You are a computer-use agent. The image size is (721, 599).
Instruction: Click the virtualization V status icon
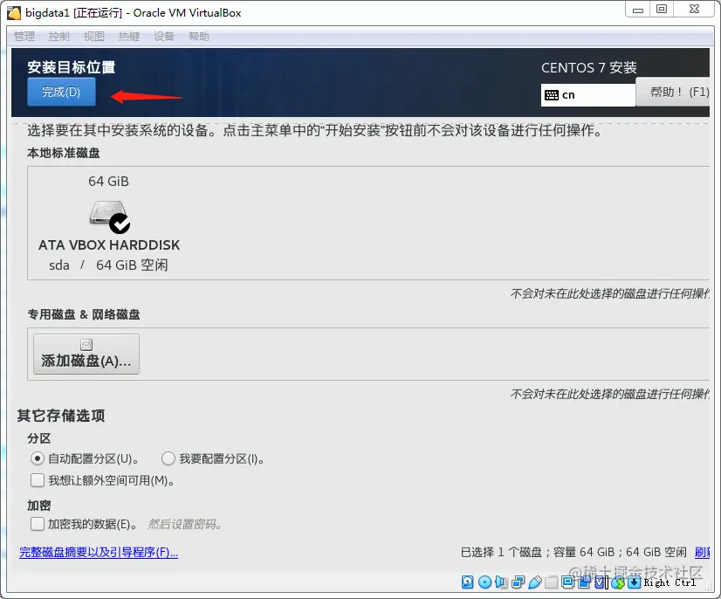pos(600,582)
